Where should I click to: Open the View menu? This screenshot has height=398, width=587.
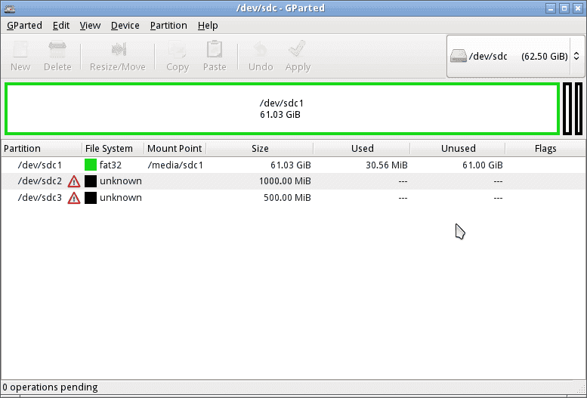90,26
